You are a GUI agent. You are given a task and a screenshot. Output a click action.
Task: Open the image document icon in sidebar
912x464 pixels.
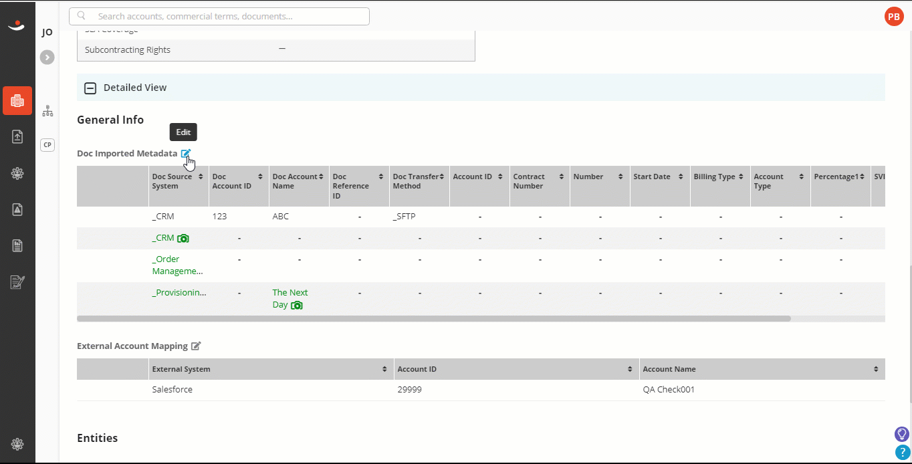(17, 209)
